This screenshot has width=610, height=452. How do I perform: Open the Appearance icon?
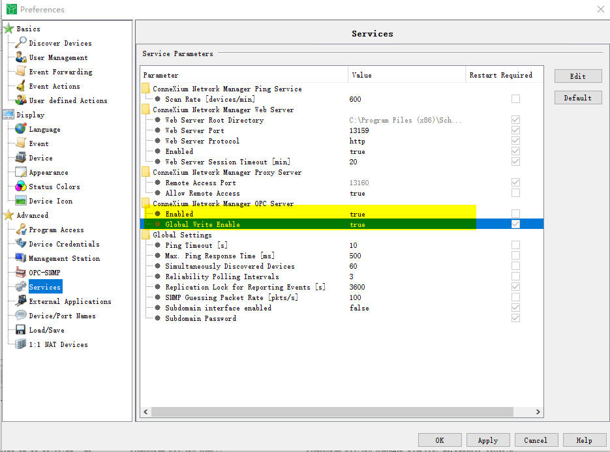point(21,172)
